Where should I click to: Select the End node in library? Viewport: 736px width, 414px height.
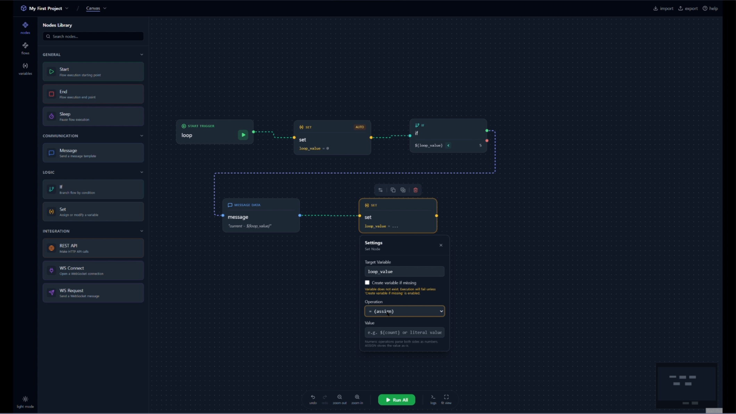[93, 94]
